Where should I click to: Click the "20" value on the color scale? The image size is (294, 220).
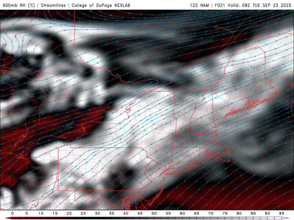[69, 213]
